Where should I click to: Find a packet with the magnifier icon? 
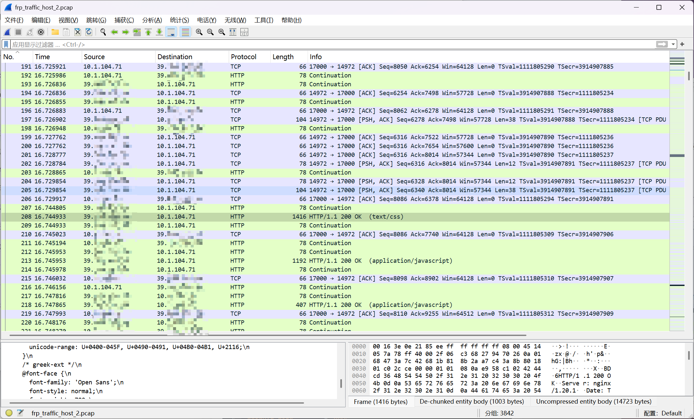pyautogui.click(x=103, y=32)
